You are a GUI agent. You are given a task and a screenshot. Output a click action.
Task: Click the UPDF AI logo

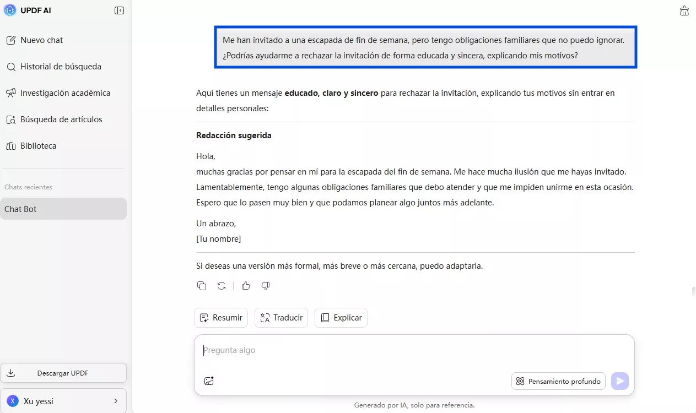point(10,10)
